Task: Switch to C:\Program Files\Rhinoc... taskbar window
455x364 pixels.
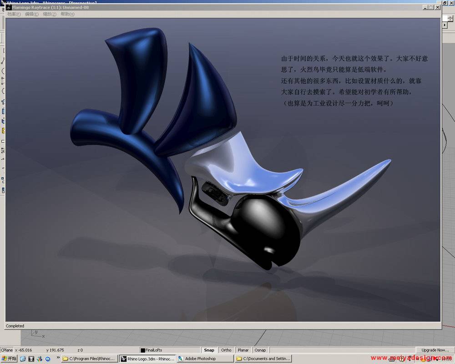Action: pyautogui.click(x=90, y=359)
